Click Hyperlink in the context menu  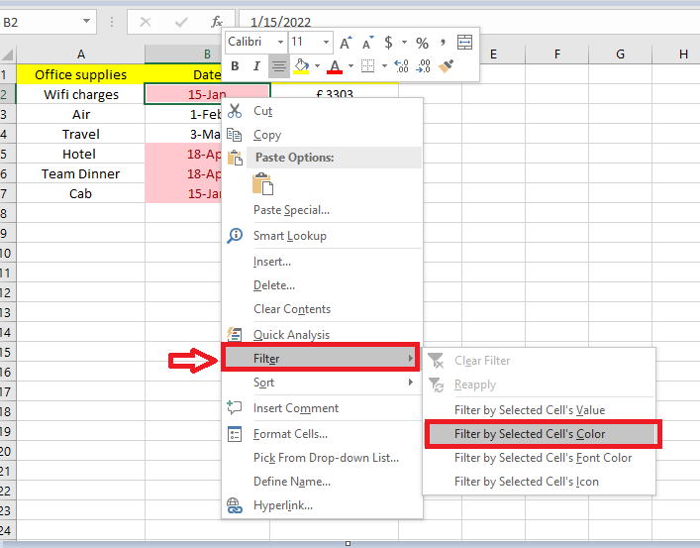[282, 505]
